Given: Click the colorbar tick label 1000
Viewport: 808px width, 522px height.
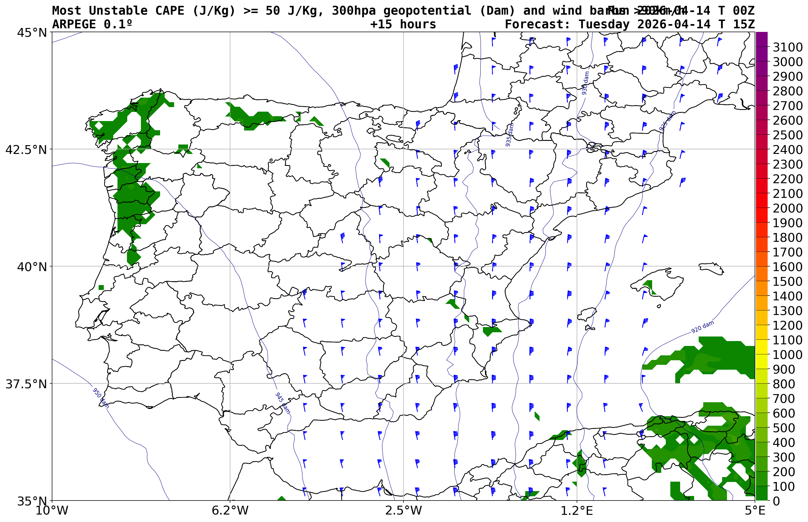Looking at the screenshot, I should coord(788,354).
